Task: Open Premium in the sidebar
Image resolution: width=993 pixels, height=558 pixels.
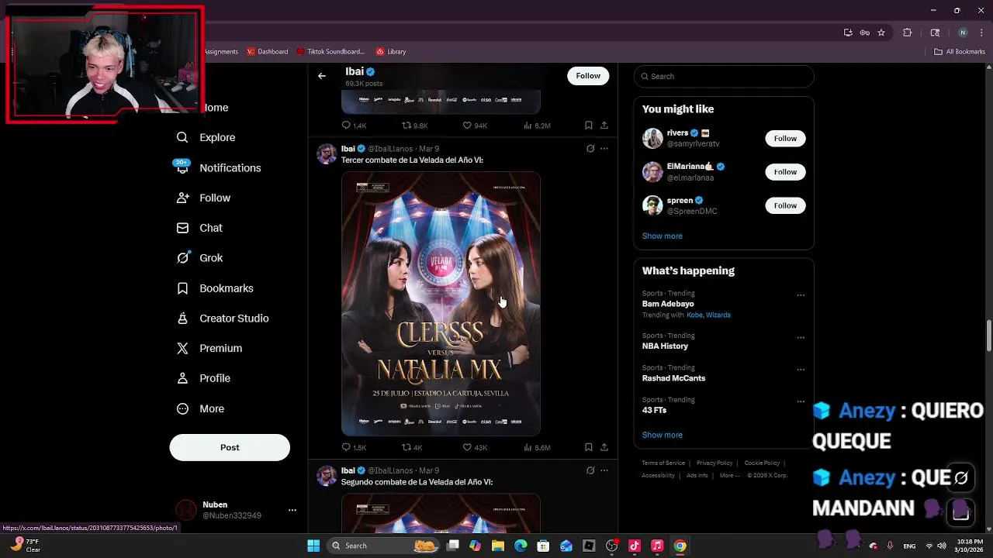Action: [209, 349]
